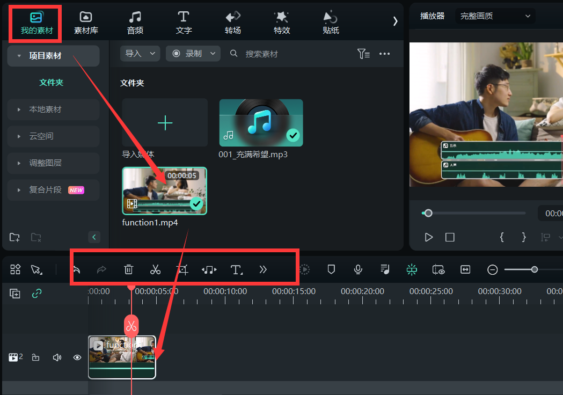The height and width of the screenshot is (395, 563).
Task: Open the 录制 dropdown menu
Action: (x=193, y=54)
